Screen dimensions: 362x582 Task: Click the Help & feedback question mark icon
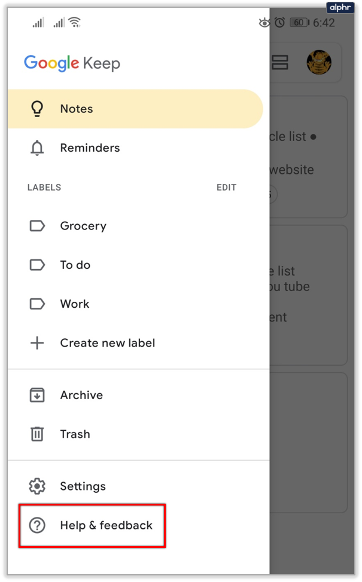[x=37, y=525]
